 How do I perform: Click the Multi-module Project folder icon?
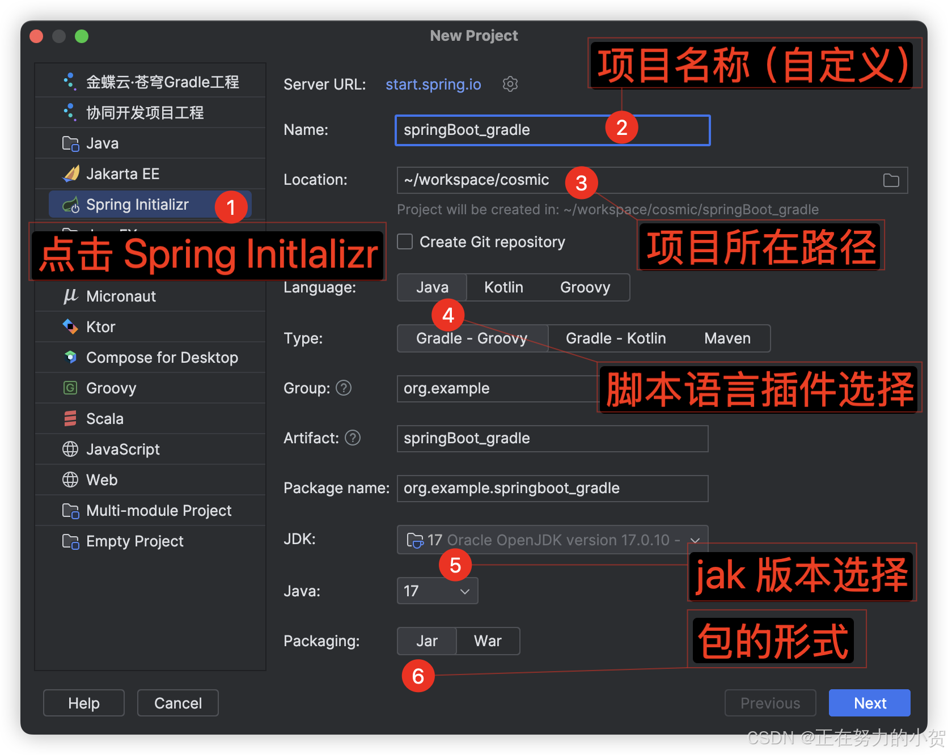pyautogui.click(x=70, y=511)
